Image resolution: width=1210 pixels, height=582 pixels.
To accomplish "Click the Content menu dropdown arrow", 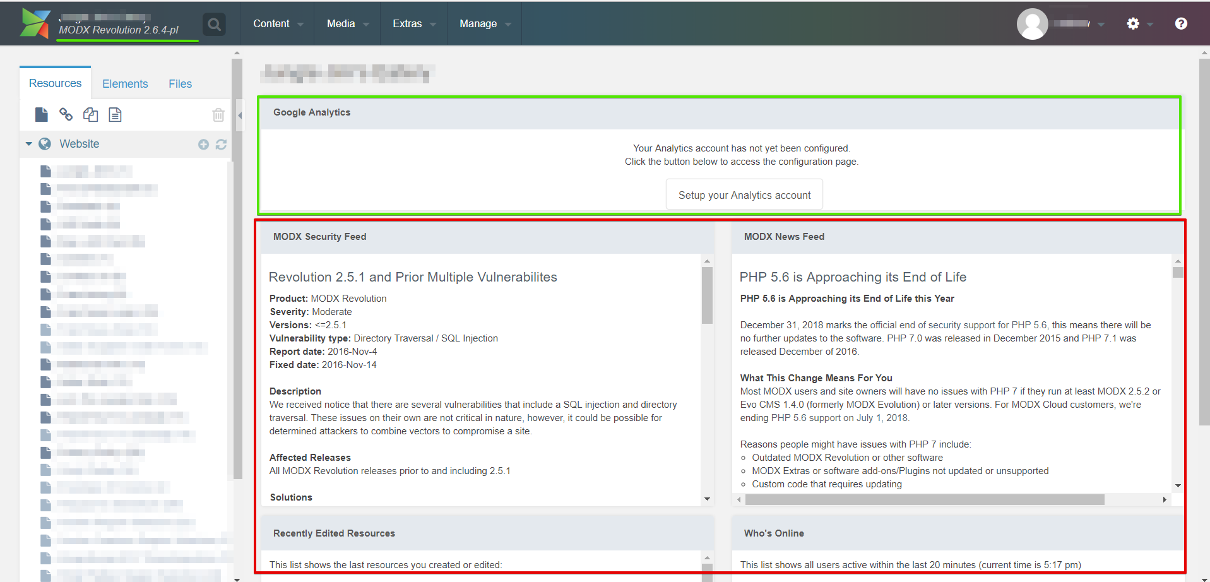I will [x=300, y=25].
